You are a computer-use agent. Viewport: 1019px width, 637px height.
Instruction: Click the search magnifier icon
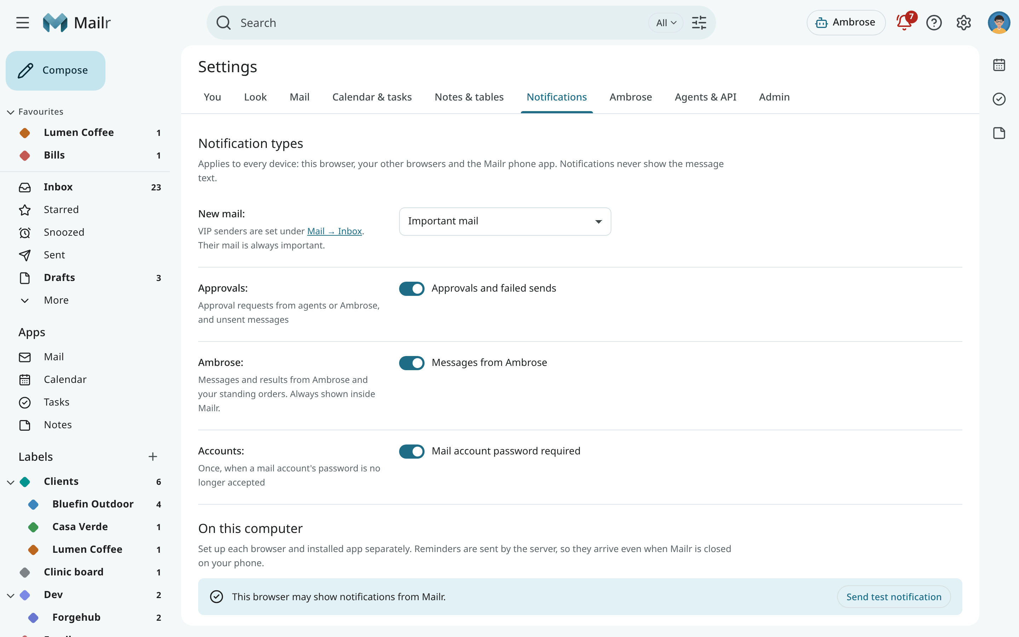[x=224, y=23]
